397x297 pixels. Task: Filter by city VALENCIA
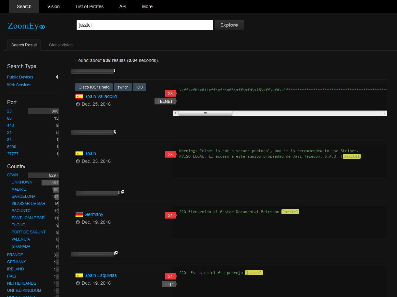(x=21, y=239)
